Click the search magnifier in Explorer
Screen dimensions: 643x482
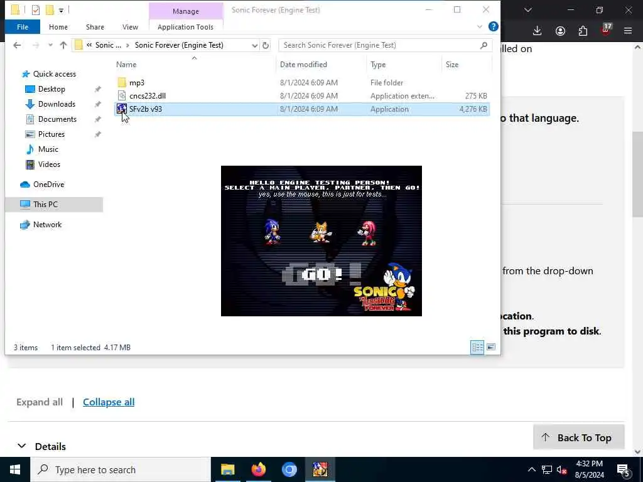click(x=484, y=45)
